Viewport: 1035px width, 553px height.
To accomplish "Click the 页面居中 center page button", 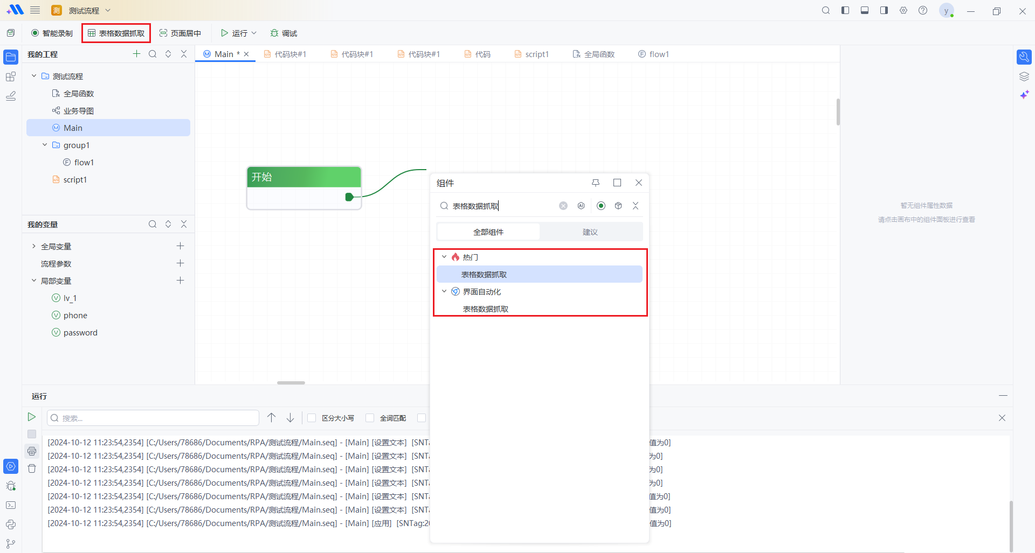I will (x=180, y=33).
